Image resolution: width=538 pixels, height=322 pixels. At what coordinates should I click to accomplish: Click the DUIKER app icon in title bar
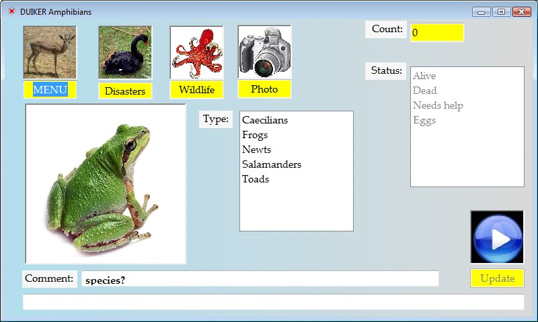[x=11, y=12]
